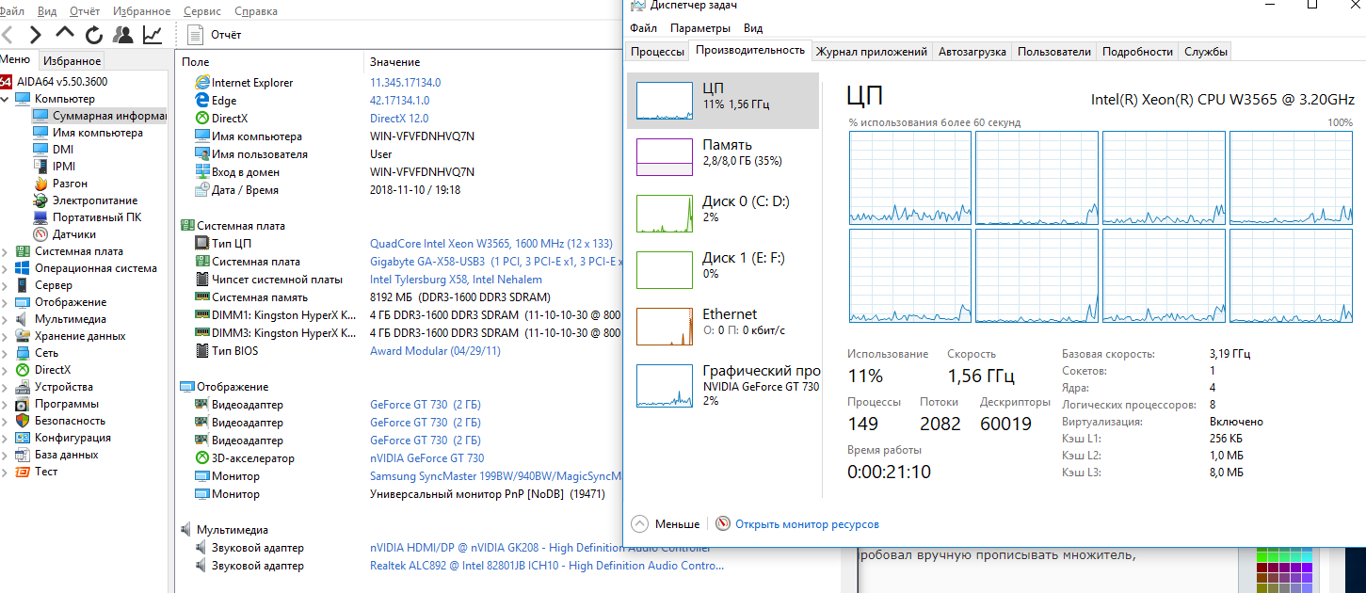Open the Справка menu in AIDA64
1366x593 pixels.
[x=255, y=11]
